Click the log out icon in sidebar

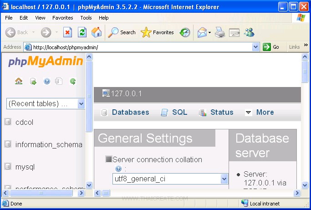coord(33,81)
